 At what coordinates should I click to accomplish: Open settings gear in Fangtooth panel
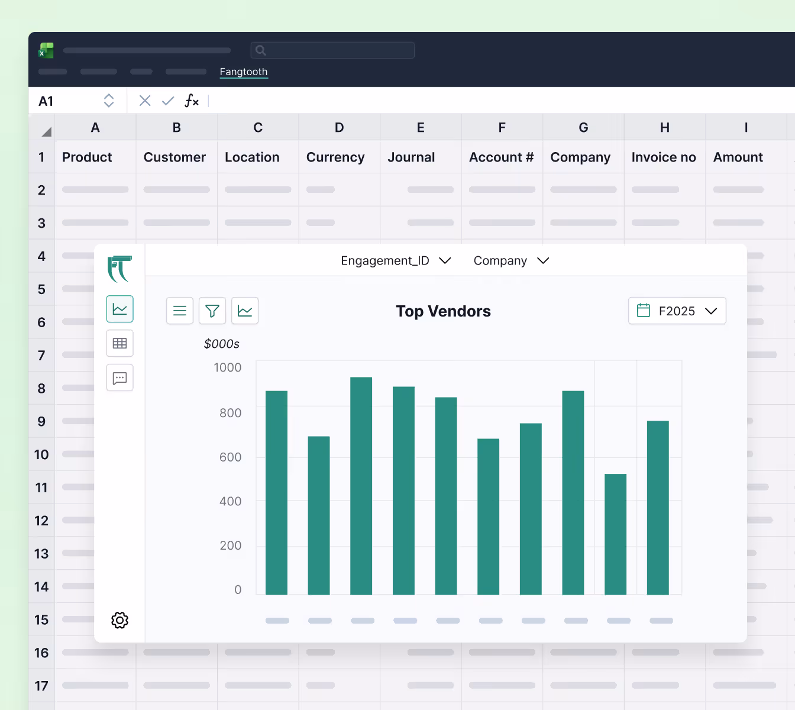click(x=120, y=620)
